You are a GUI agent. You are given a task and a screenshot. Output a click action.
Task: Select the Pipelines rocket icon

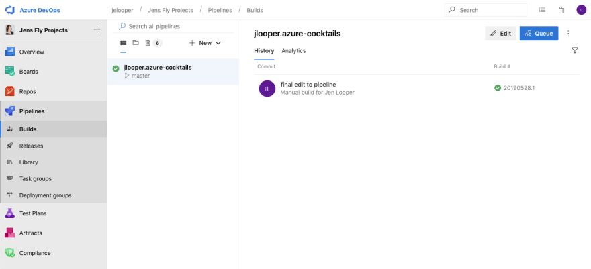click(x=9, y=111)
